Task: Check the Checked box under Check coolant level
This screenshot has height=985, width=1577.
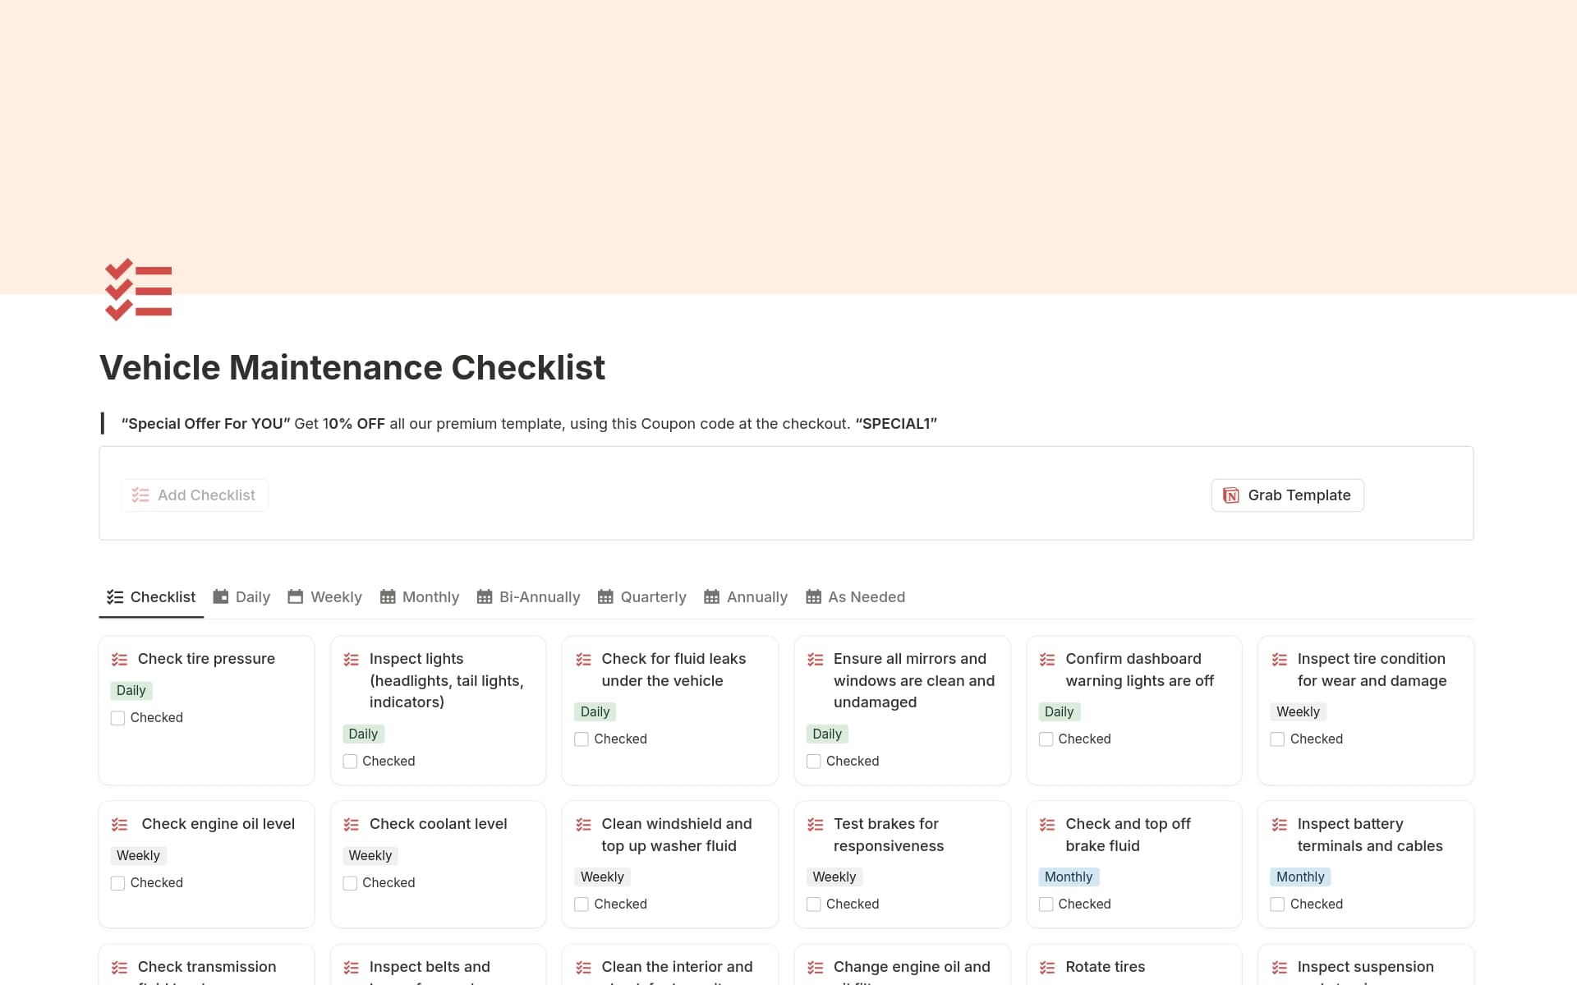Action: pos(349,882)
